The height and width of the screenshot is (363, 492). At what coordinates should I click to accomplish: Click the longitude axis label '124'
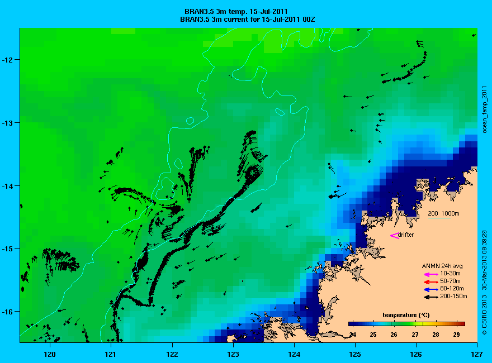pos(294,354)
